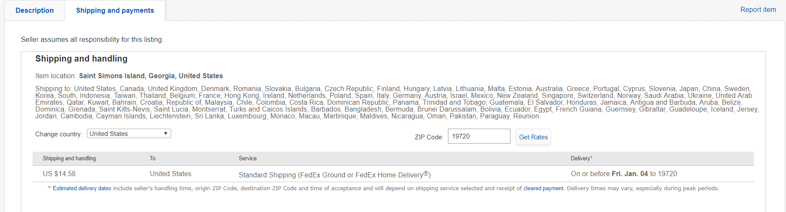The height and width of the screenshot is (212, 786).
Task: Switch to the Description tab
Action: [x=35, y=10]
